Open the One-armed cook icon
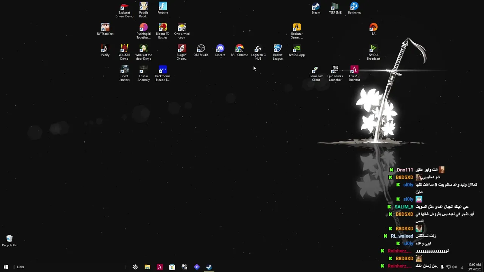Viewport: 484px width, 272px height. coord(182,31)
